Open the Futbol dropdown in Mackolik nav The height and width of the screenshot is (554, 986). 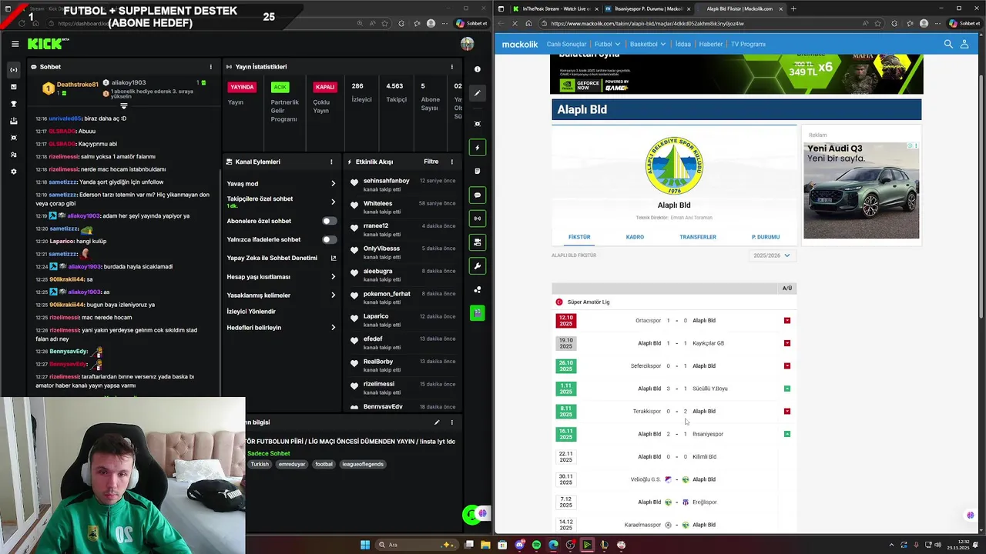[606, 45]
